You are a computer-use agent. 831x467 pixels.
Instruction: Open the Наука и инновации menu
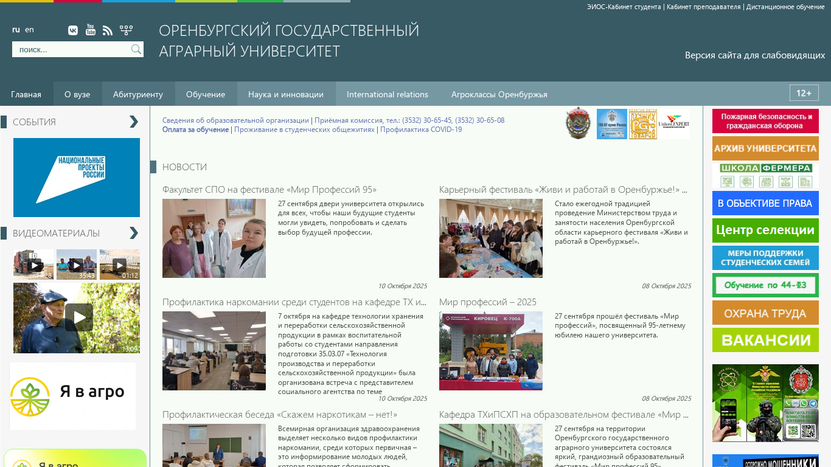coord(286,94)
